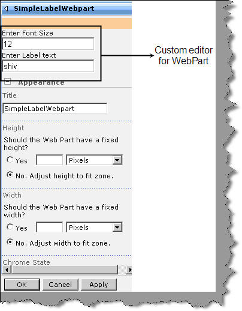
Task: Click the SimpleLabelWebpart panel header
Action: (67, 8)
